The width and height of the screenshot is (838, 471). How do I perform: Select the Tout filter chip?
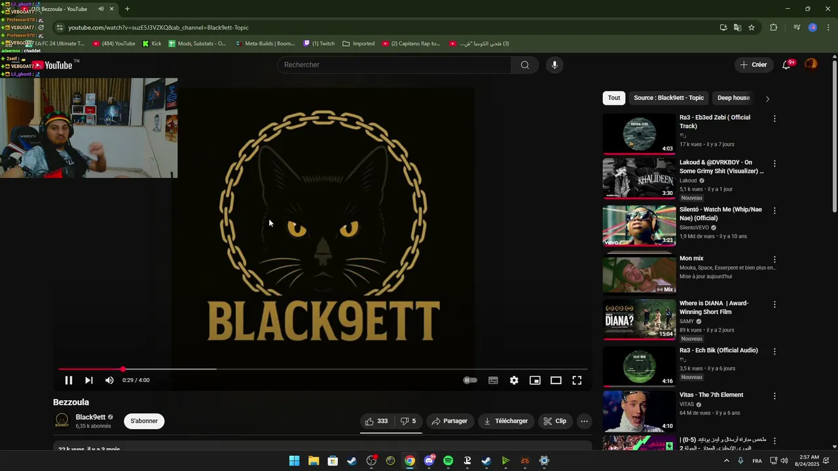click(613, 98)
